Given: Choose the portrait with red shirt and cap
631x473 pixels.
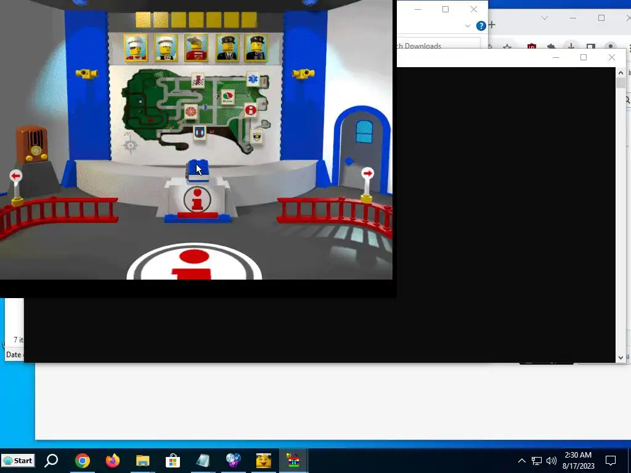Looking at the screenshot, I should click(x=197, y=48).
